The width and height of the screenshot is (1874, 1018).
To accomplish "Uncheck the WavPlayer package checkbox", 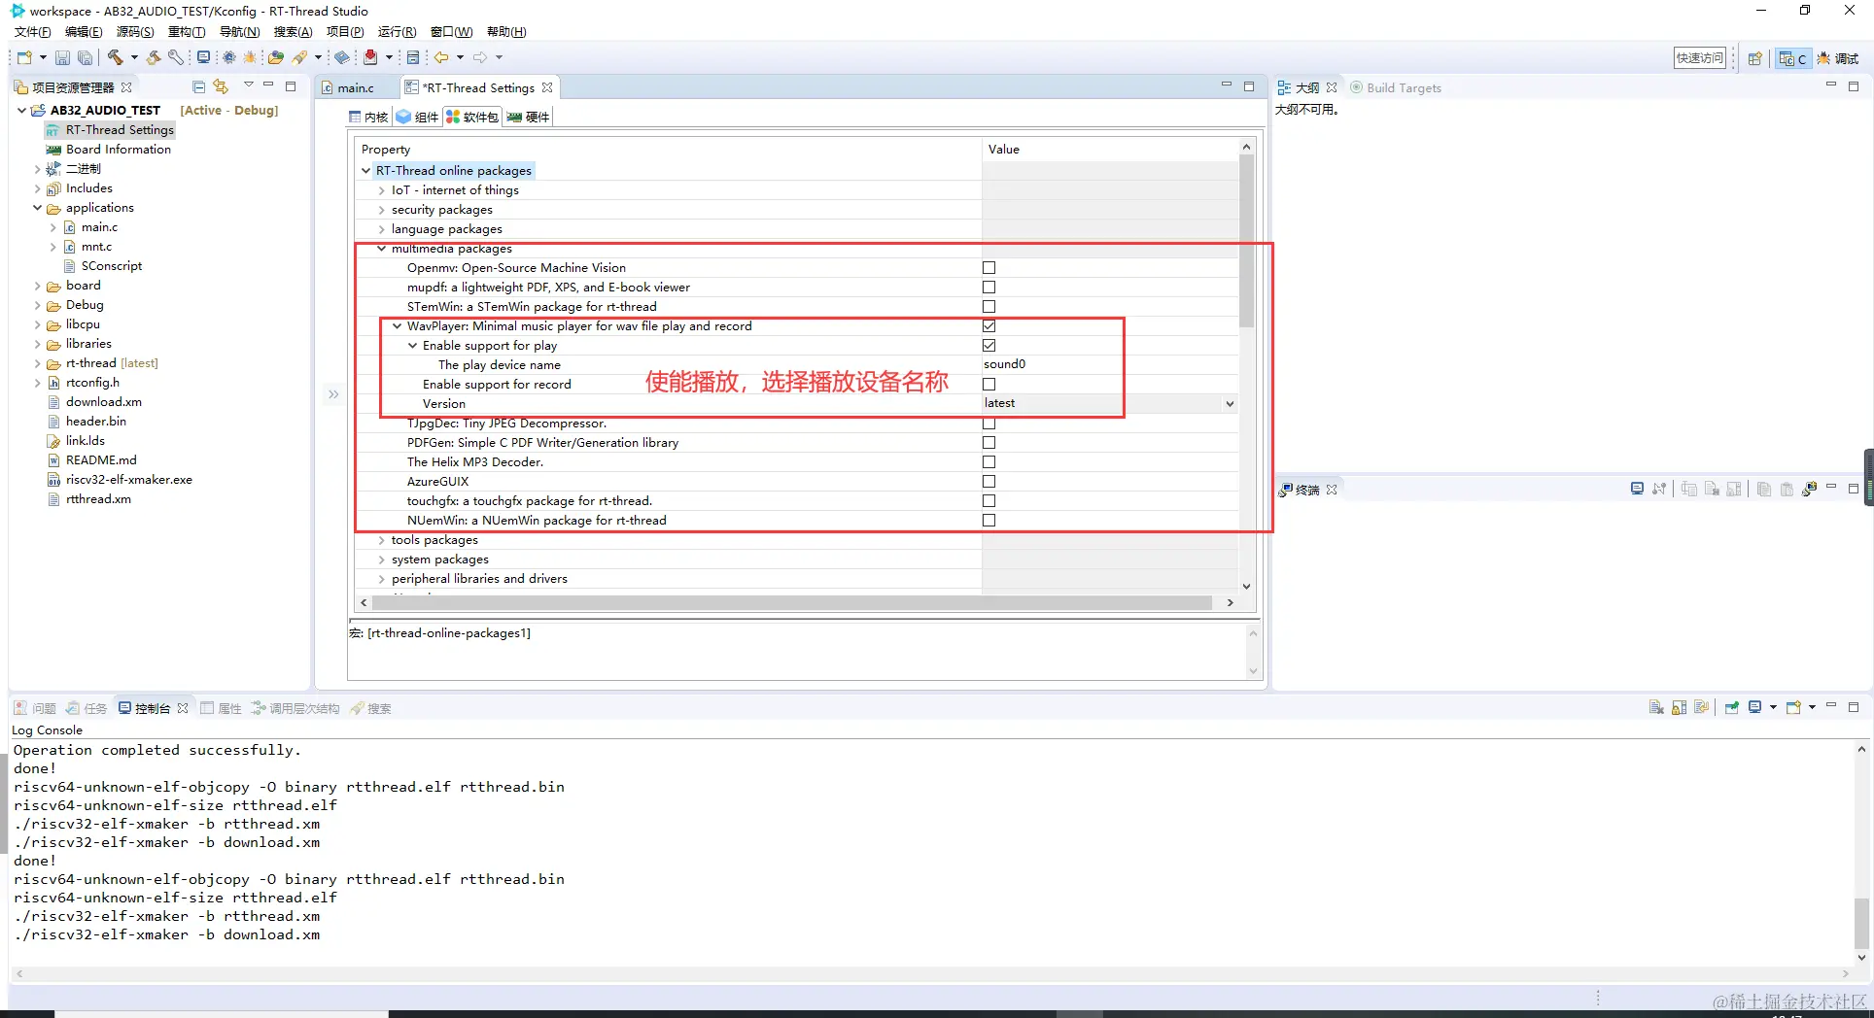I will pyautogui.click(x=989, y=325).
